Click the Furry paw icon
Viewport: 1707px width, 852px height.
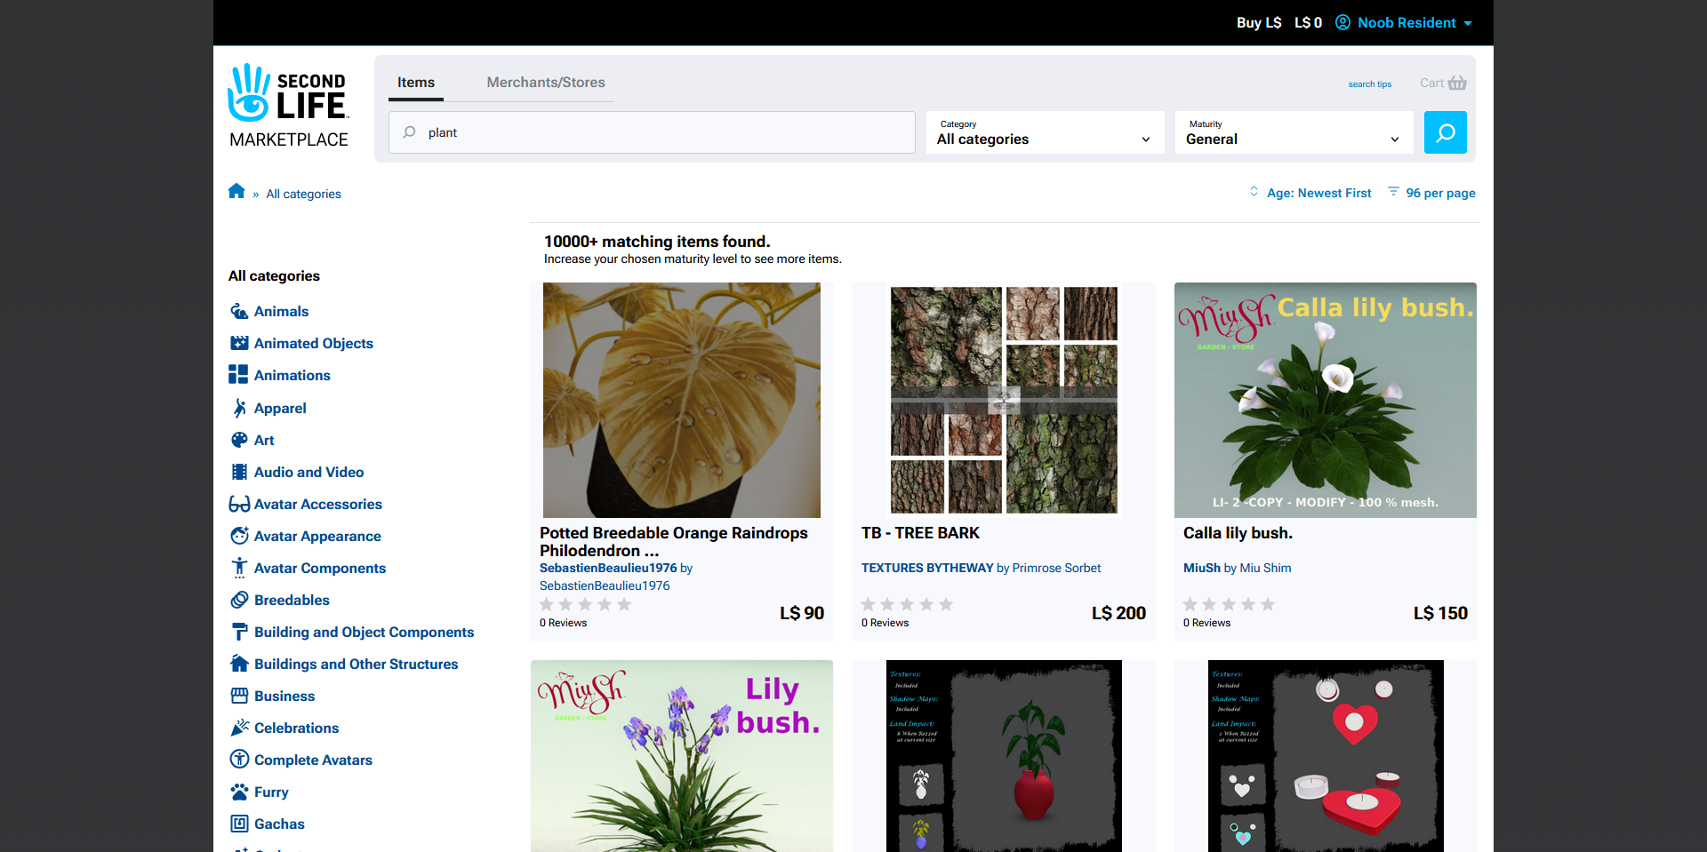click(x=239, y=792)
